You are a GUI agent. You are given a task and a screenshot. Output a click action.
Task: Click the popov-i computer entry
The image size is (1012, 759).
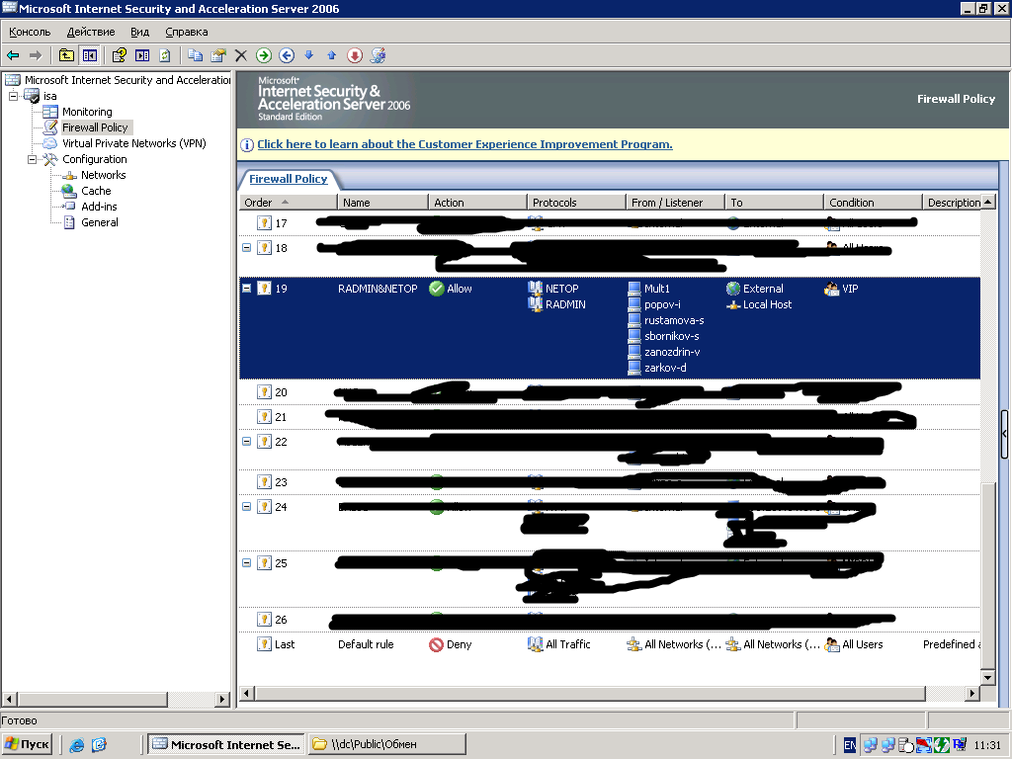click(x=654, y=304)
